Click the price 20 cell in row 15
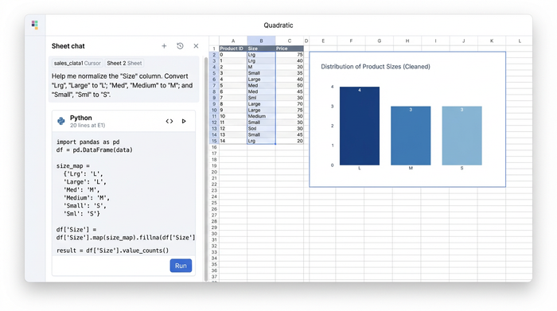Viewport: 557px width, 311px height. (x=289, y=141)
